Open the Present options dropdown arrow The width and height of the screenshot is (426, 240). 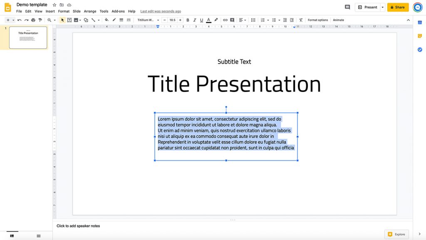383,7
